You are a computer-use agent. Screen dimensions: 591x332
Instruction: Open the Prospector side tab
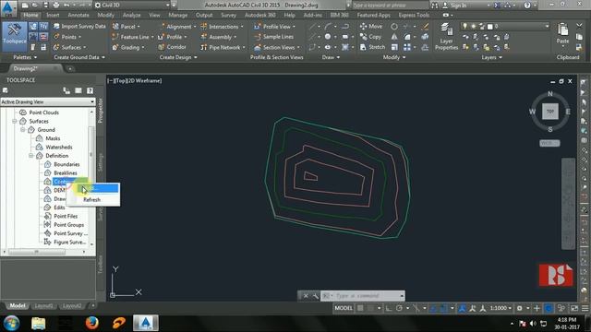pyautogui.click(x=101, y=111)
